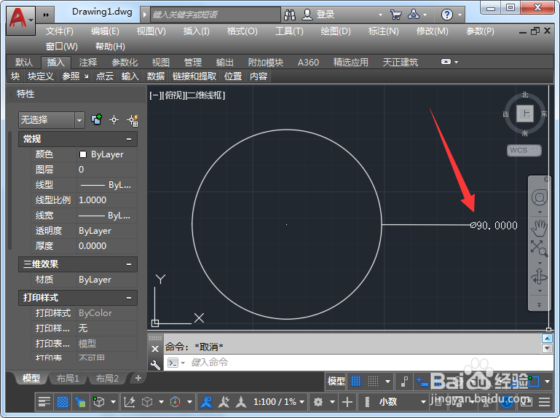Click the [俯视] view control label
This screenshot has height=418, width=560.
[173, 95]
